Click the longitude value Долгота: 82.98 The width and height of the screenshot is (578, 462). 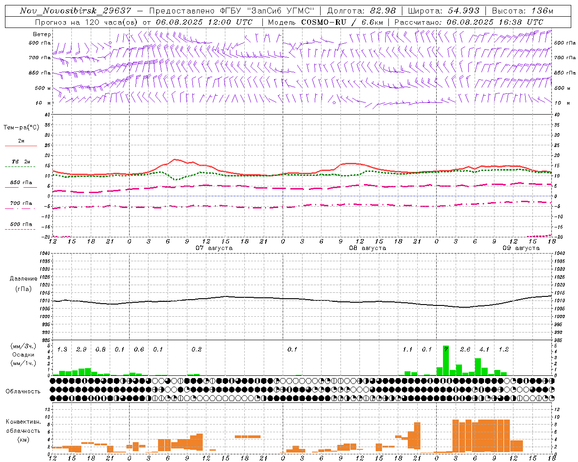[x=361, y=11]
